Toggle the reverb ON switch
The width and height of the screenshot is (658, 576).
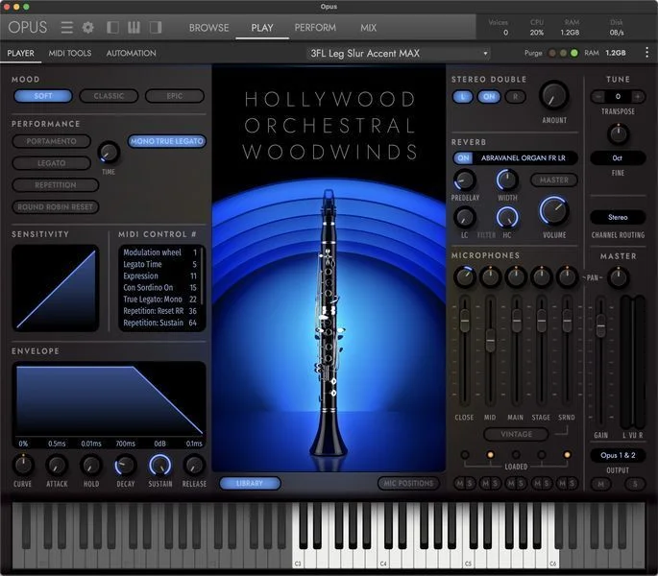[x=463, y=158]
